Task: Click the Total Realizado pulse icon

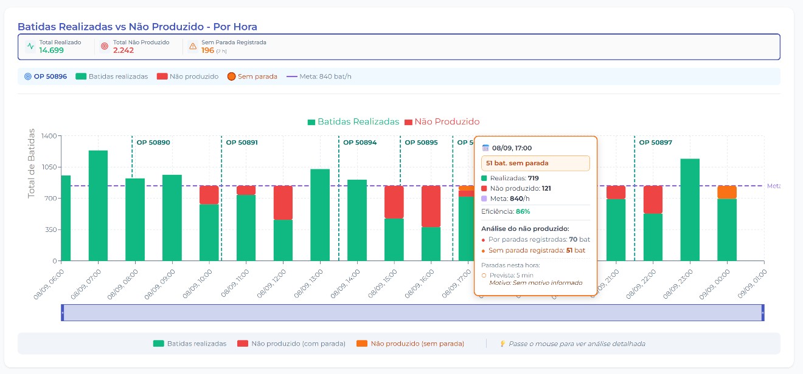Action: point(30,46)
